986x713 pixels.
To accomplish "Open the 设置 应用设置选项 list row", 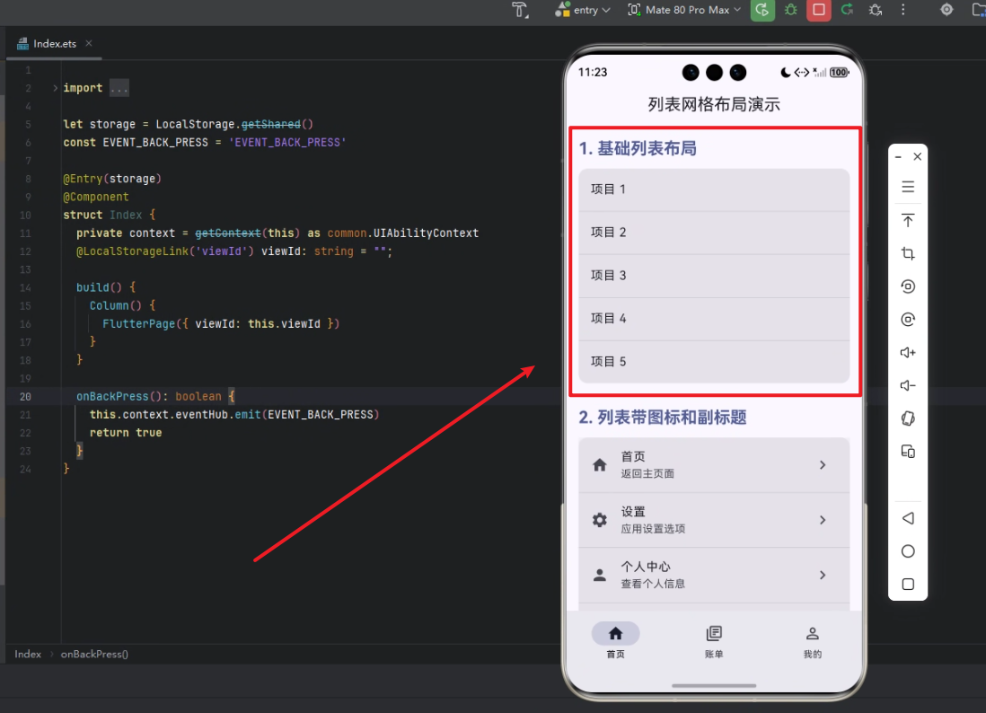I will click(714, 520).
